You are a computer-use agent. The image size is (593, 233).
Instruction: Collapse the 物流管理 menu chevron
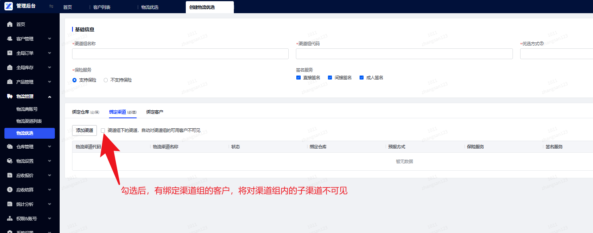coord(50,96)
